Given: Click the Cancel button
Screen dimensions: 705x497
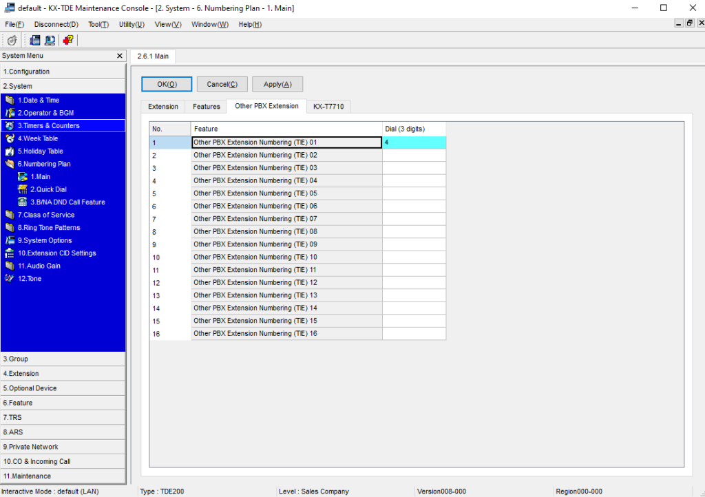Looking at the screenshot, I should pyautogui.click(x=222, y=84).
